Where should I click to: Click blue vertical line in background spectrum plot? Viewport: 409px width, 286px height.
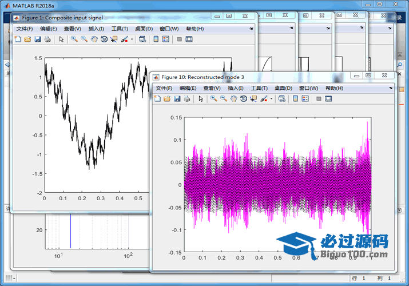70,231
